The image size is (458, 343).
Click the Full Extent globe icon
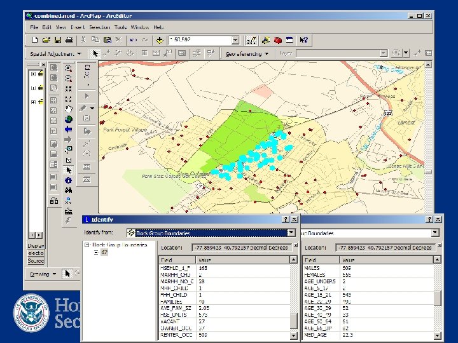click(x=68, y=119)
